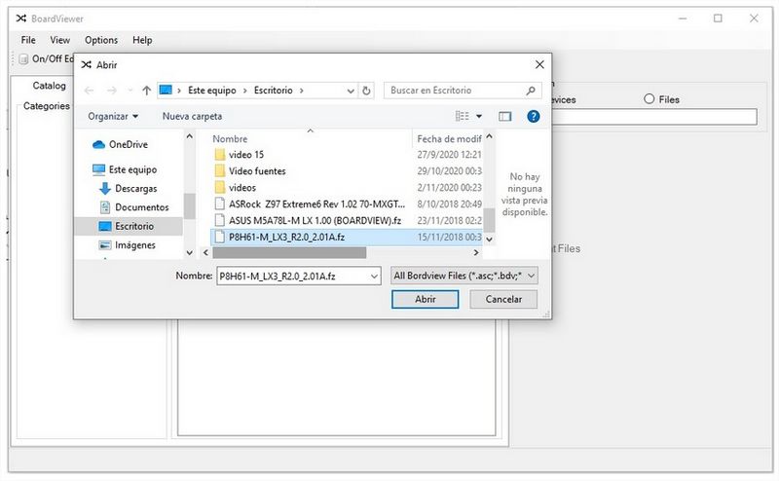Screen dimensions: 779x481
Task: Expand the Nombre filename dropdown arrow
Action: [374, 277]
